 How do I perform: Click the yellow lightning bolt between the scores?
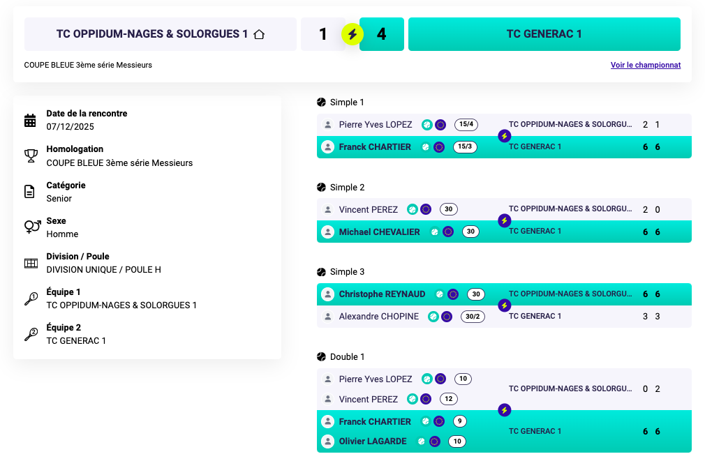coord(352,34)
